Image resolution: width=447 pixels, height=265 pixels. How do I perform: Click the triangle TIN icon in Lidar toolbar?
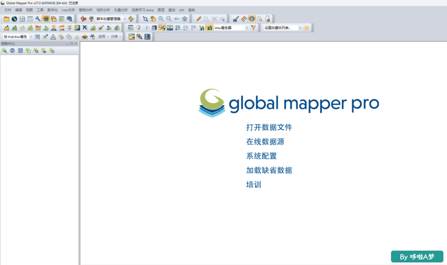(53, 37)
